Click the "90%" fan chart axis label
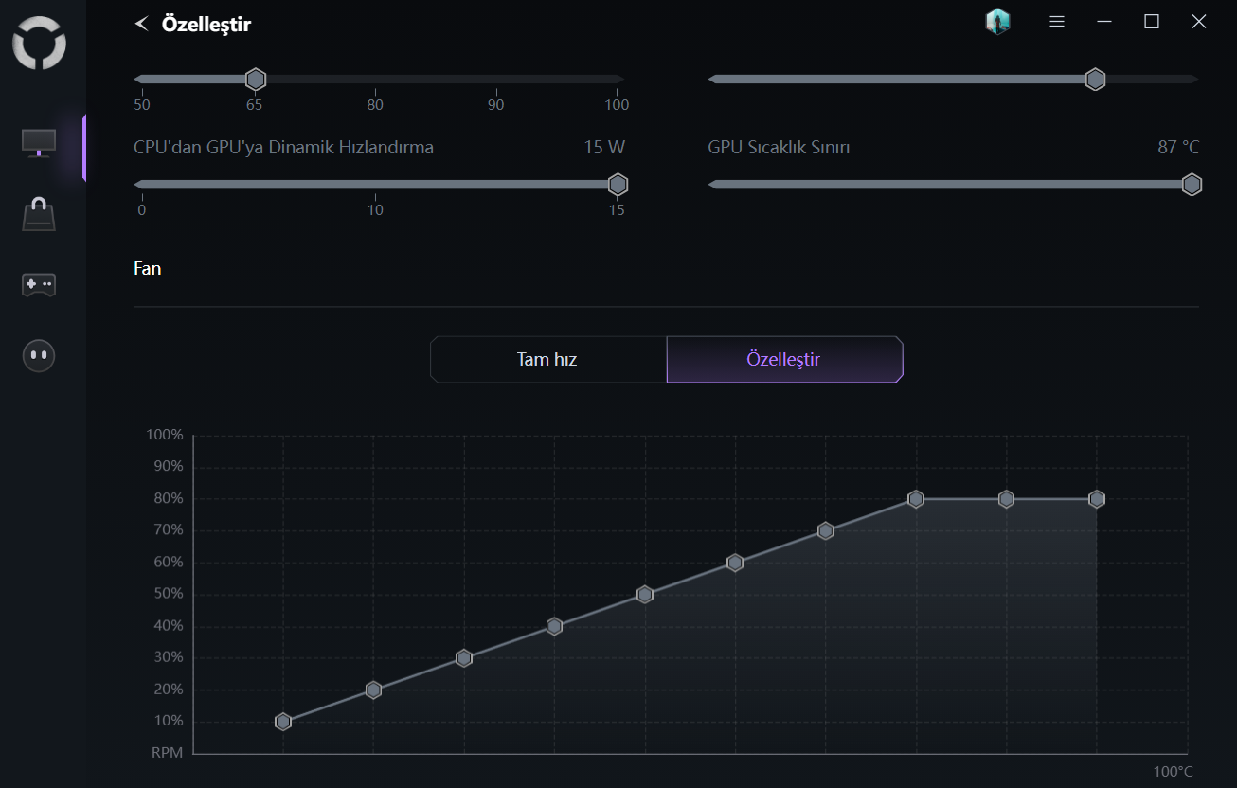 coord(168,467)
